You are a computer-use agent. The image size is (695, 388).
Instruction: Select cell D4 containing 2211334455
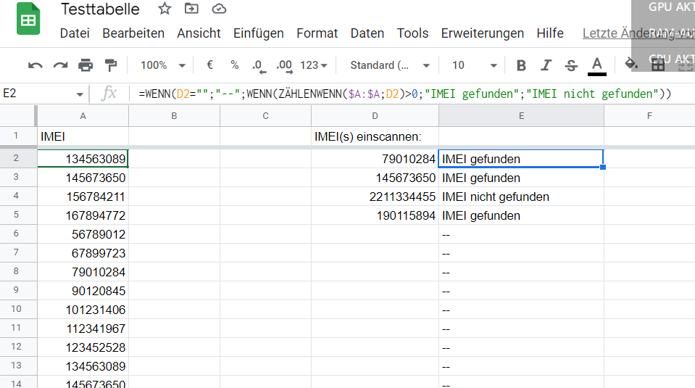pos(375,197)
